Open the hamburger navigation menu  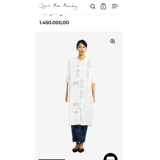click(x=115, y=6)
